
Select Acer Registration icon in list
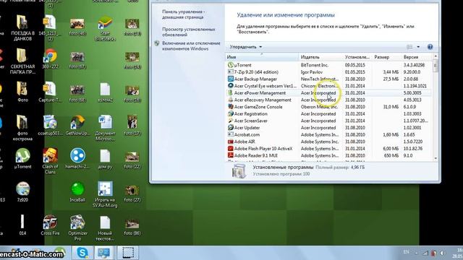(231, 114)
